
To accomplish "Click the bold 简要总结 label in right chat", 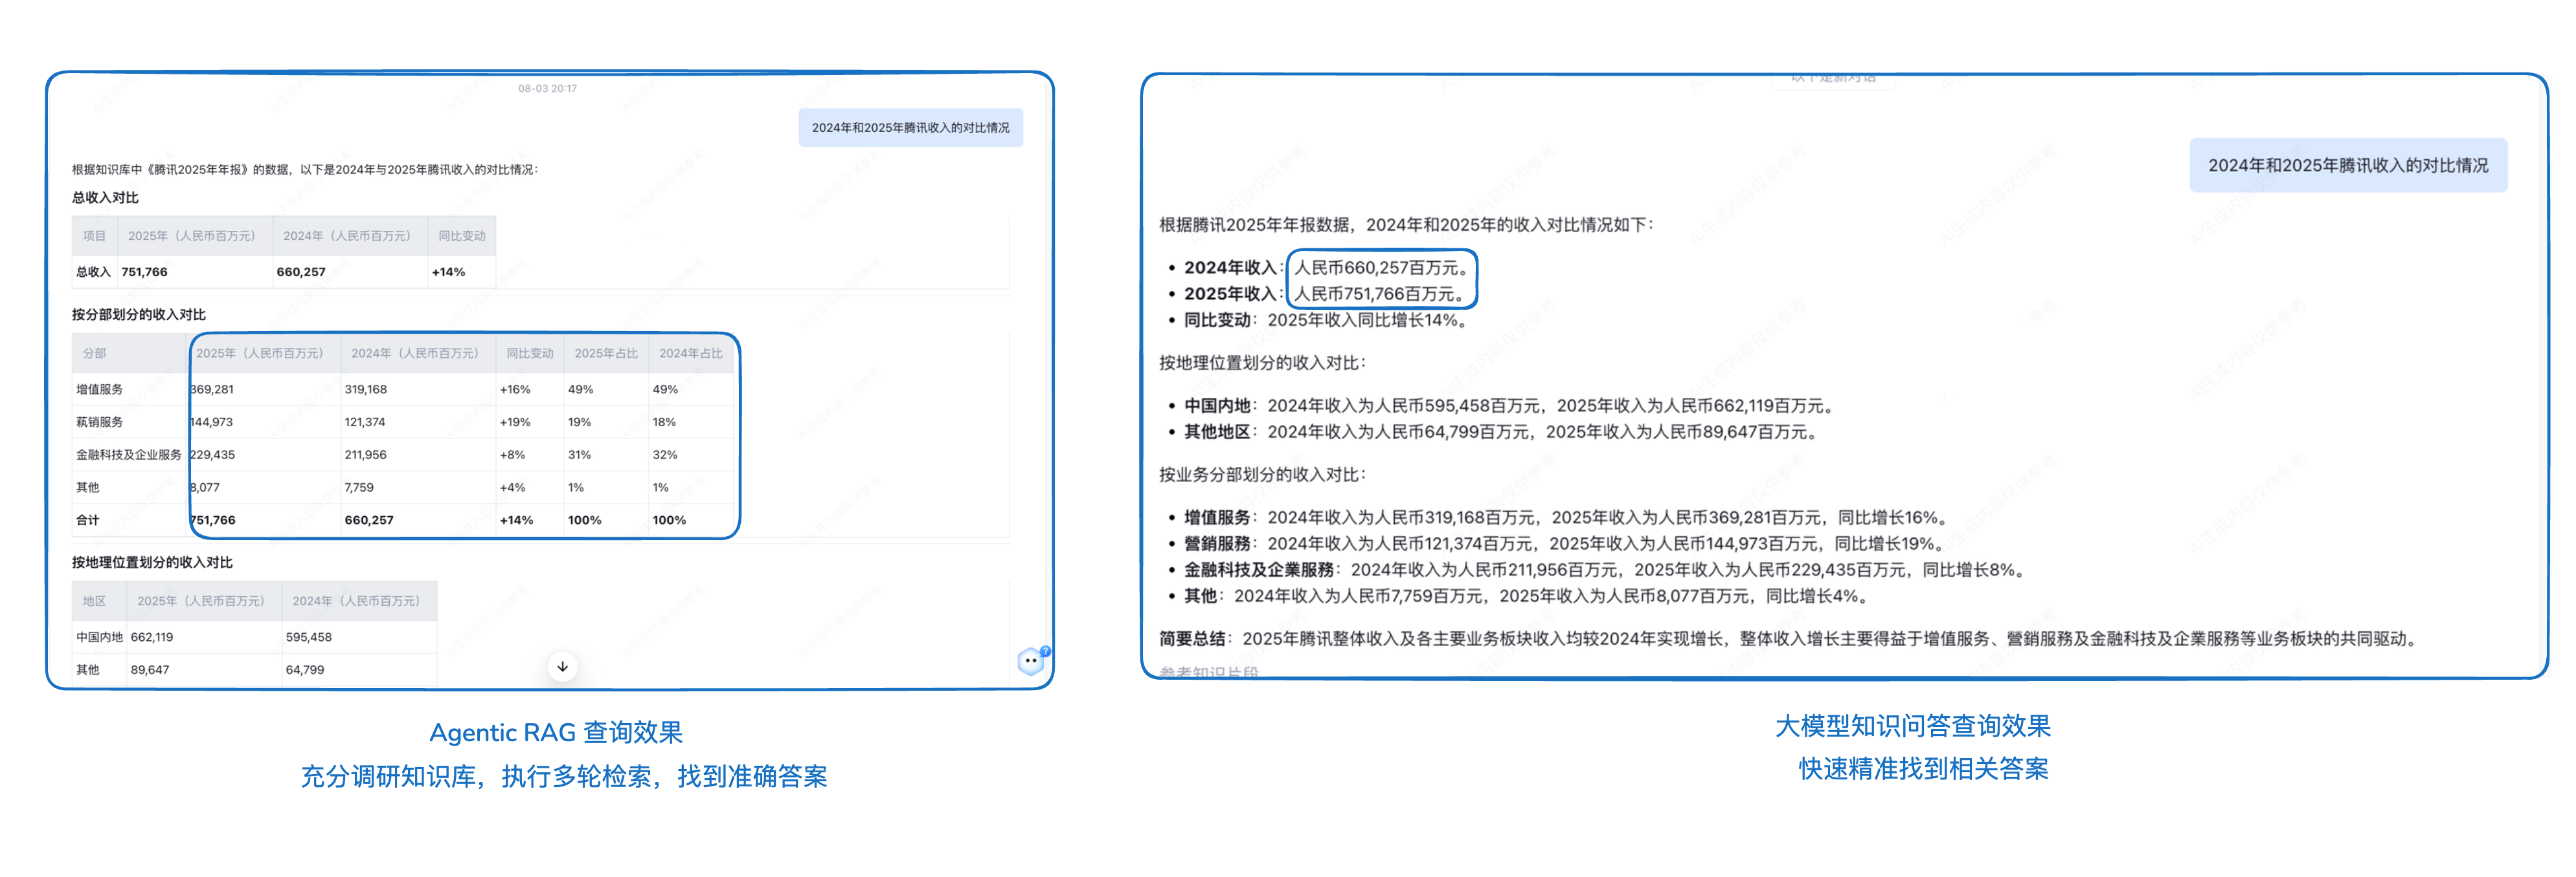I will point(1192,638).
